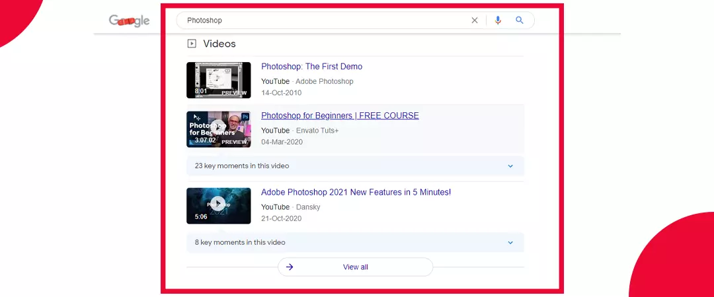Click the View all videos button
The width and height of the screenshot is (714, 297).
coord(355,267)
